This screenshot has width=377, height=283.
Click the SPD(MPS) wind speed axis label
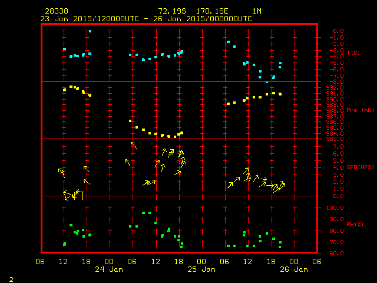[x=360, y=167]
